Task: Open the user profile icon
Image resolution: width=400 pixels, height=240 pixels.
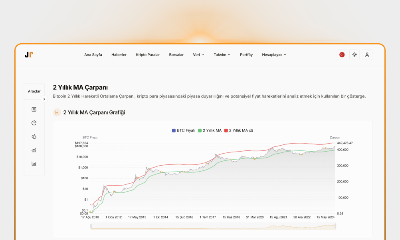Action: click(x=367, y=54)
